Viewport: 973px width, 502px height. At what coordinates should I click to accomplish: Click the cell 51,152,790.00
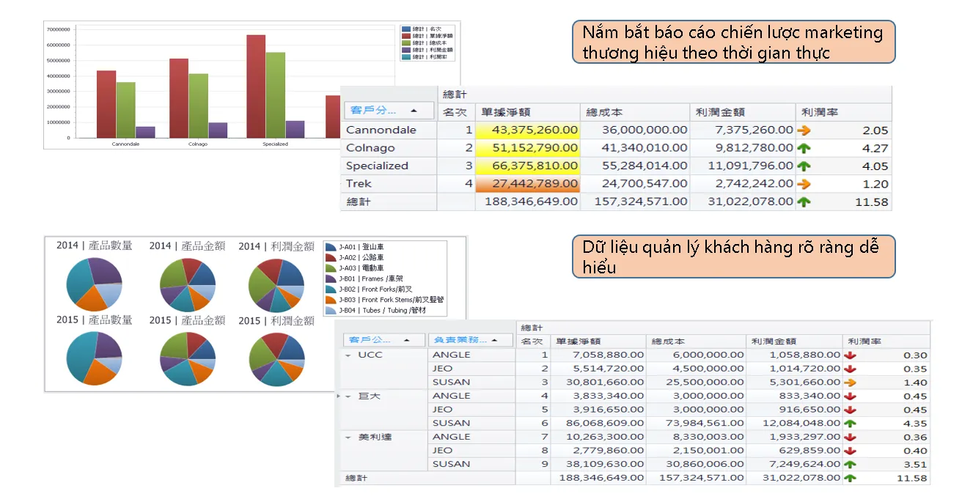[527, 148]
